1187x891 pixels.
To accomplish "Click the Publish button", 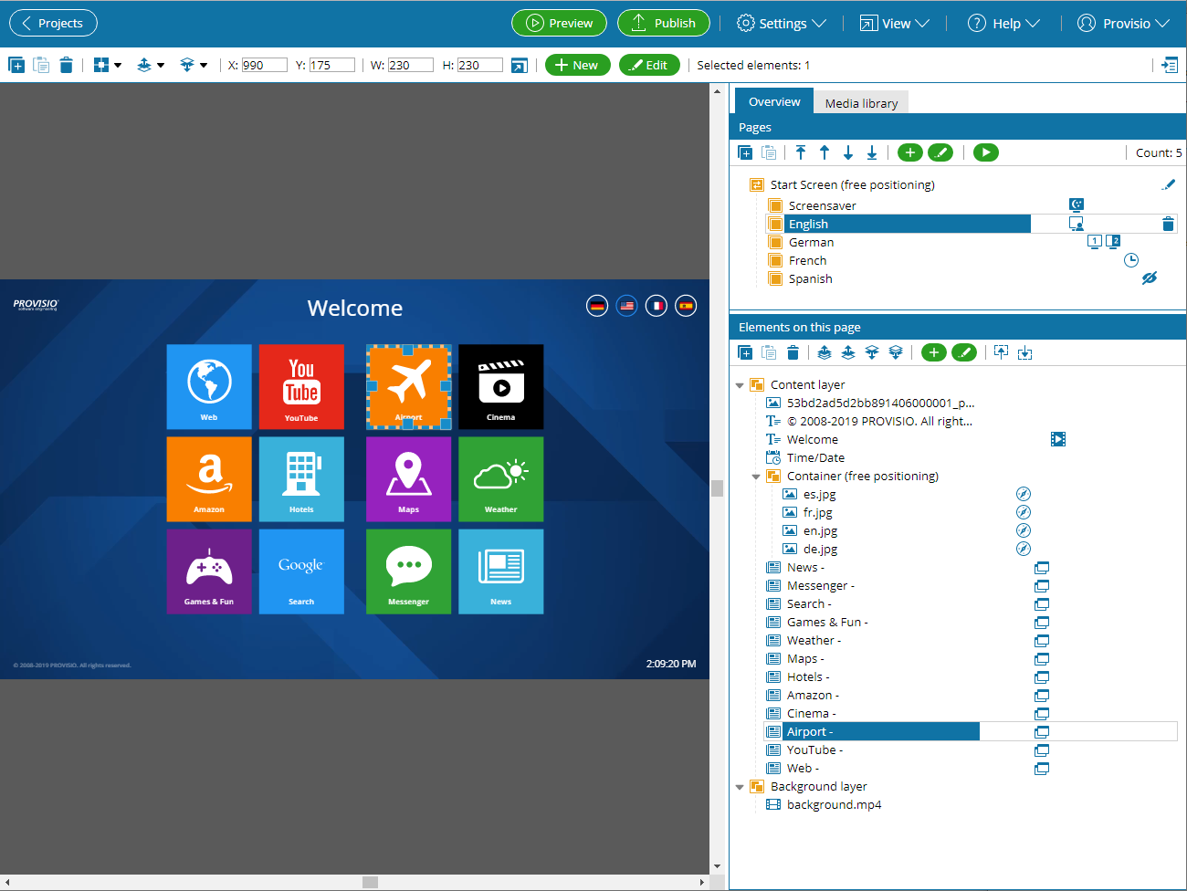I will coord(663,23).
